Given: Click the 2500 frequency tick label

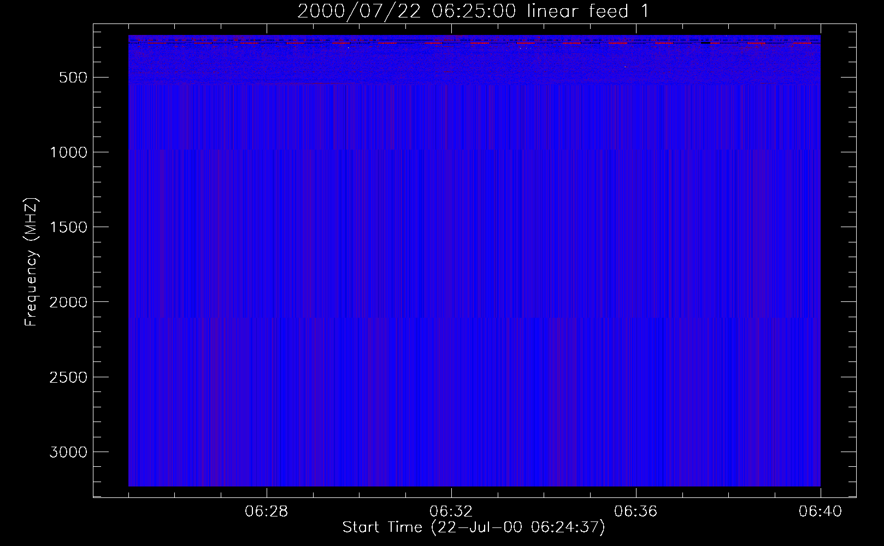Looking at the screenshot, I should pyautogui.click(x=68, y=377).
